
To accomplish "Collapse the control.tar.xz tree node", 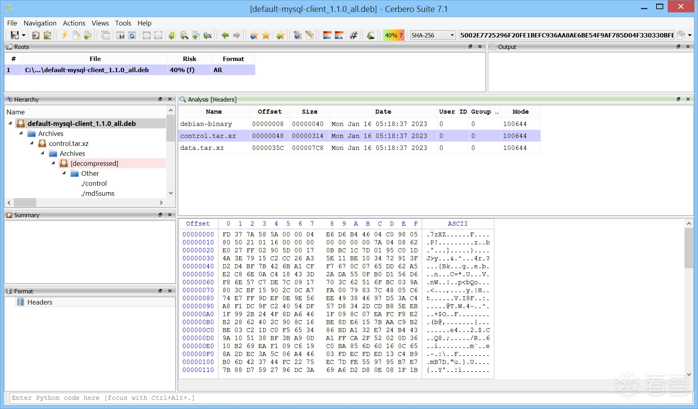I will [32, 143].
